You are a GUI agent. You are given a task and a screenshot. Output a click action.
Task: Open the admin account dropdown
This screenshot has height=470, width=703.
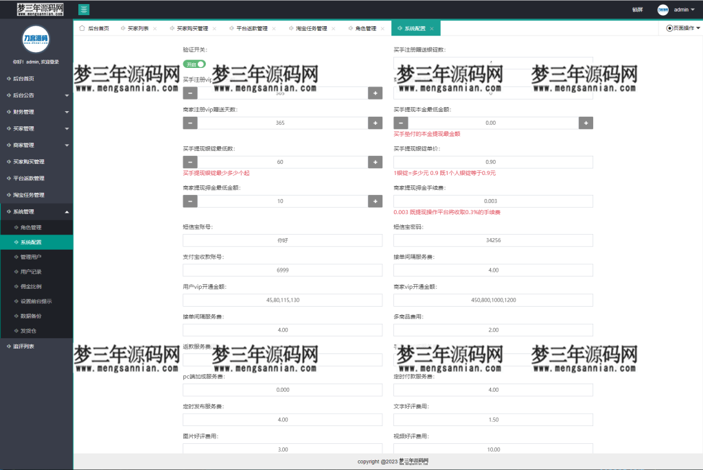685,9
